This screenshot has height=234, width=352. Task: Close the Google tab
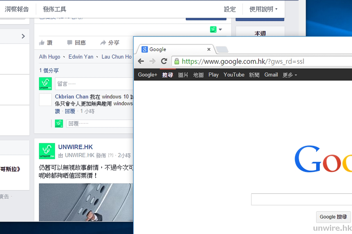209,49
